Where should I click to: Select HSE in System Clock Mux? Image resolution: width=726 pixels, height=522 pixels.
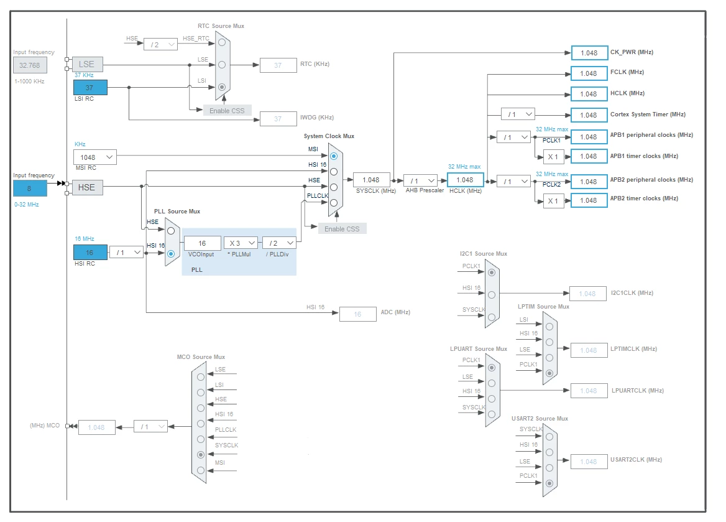(x=333, y=187)
